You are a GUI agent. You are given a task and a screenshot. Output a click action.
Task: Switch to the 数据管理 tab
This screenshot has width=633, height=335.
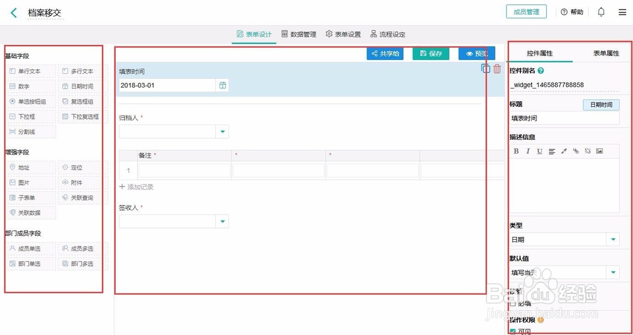pyautogui.click(x=299, y=34)
